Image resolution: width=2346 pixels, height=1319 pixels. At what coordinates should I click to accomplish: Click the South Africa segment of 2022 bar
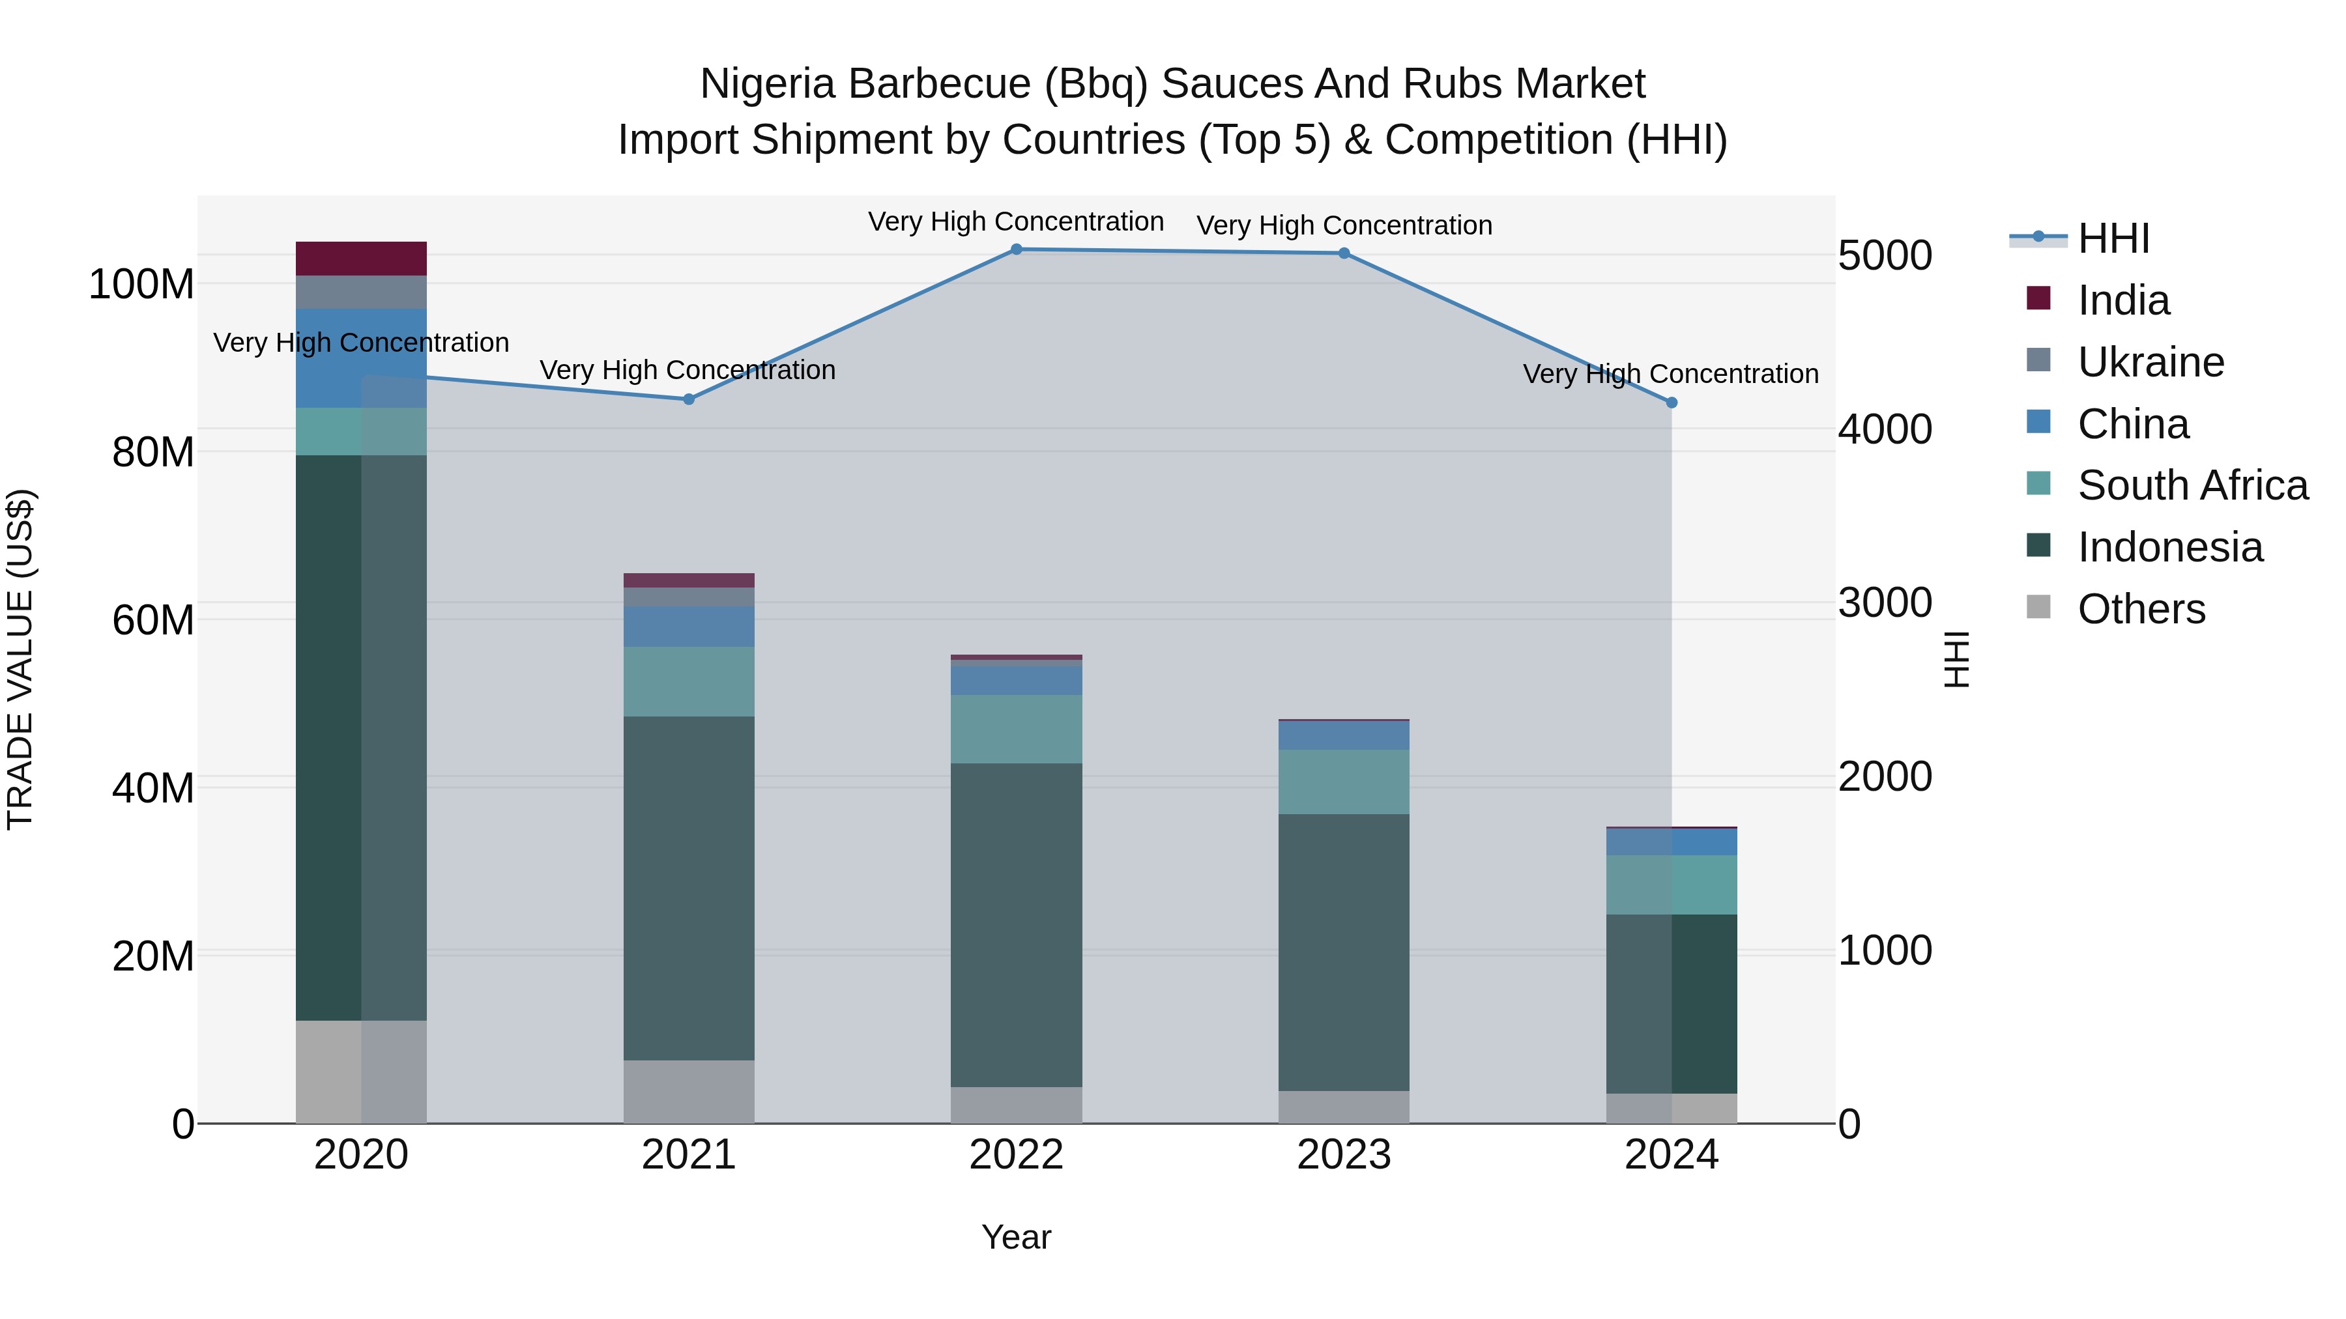coord(1017,729)
